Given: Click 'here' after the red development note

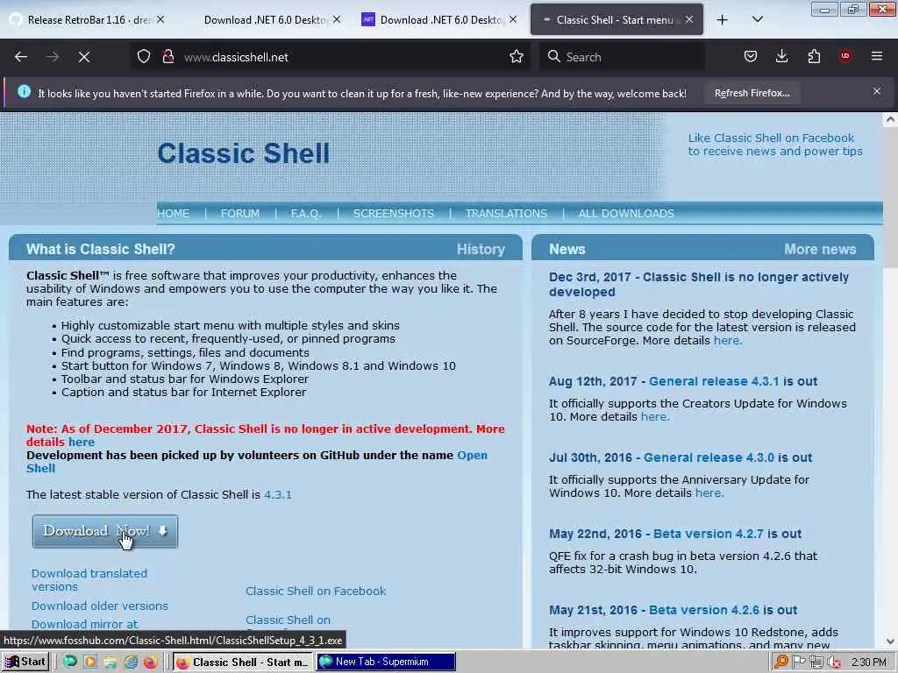Looking at the screenshot, I should coord(82,443).
